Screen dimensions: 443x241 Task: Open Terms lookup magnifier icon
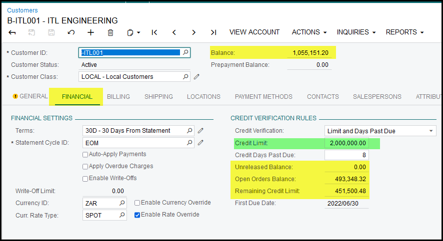[189, 131]
